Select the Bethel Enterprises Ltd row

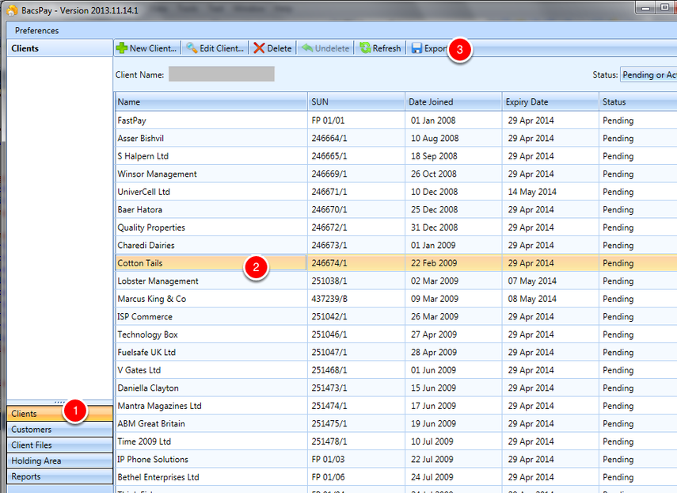(x=396, y=477)
